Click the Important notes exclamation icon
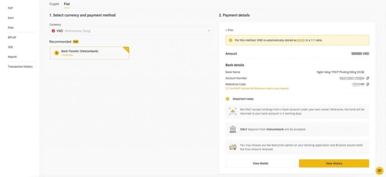 pos(227,99)
